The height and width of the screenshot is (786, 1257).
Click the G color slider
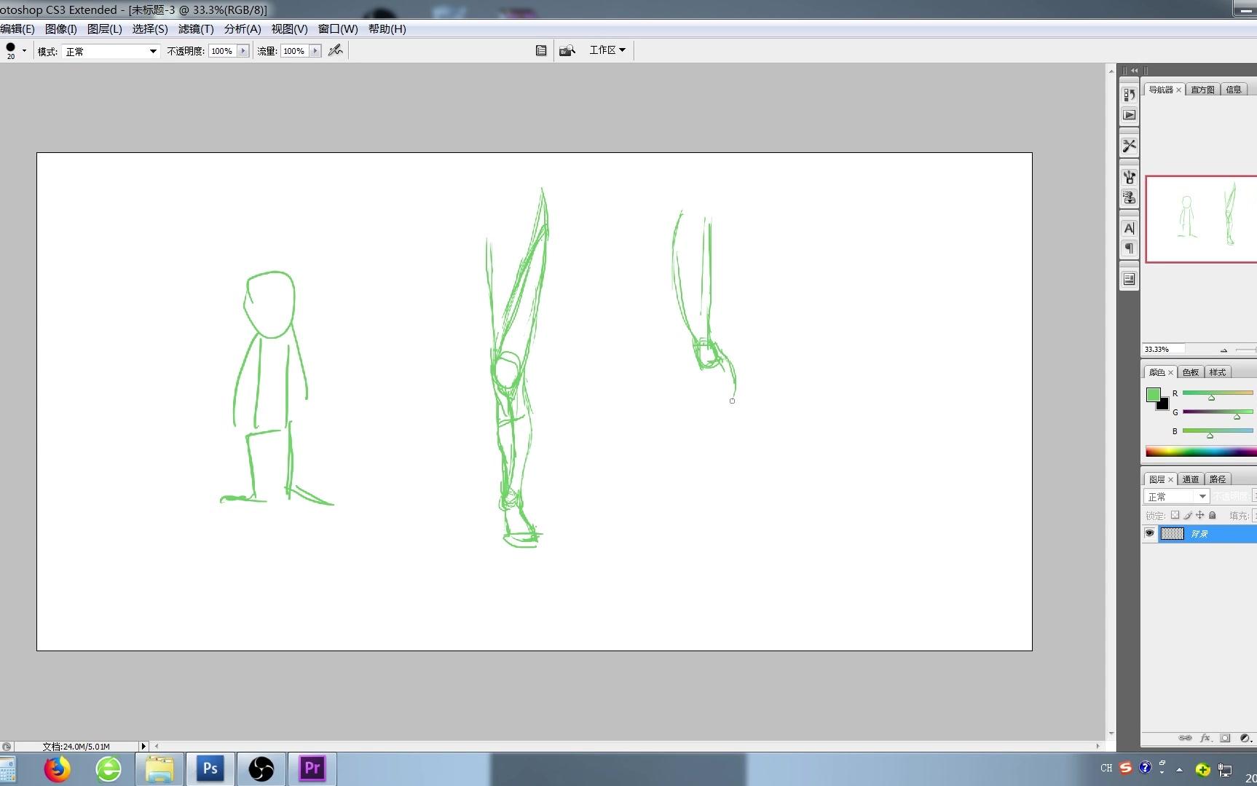click(x=1218, y=412)
